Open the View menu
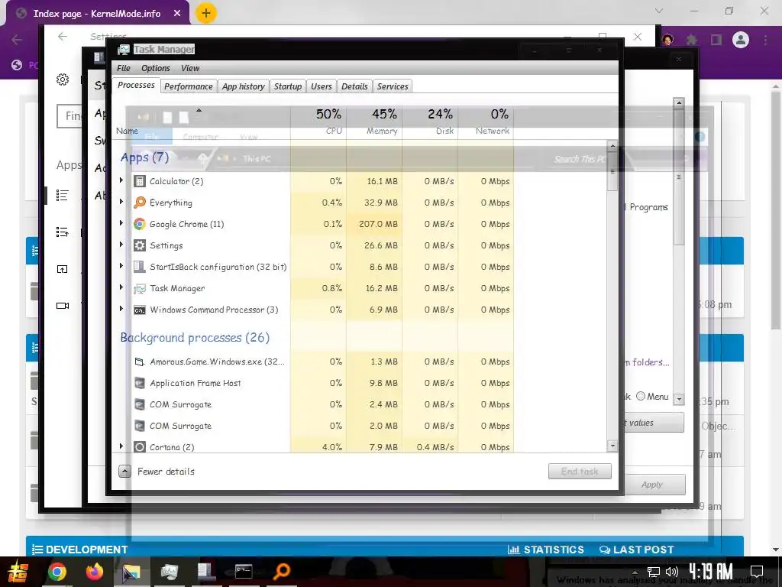Image resolution: width=782 pixels, height=587 pixels. [190, 68]
